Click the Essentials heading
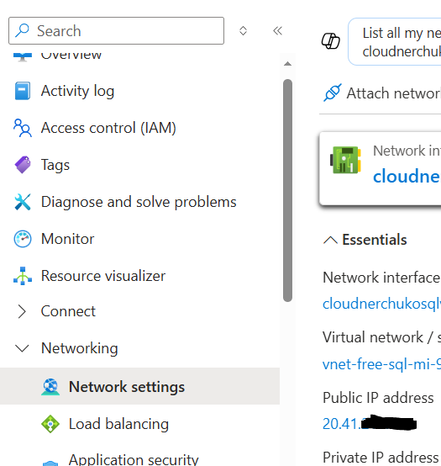The height and width of the screenshot is (466, 441). [x=375, y=240]
